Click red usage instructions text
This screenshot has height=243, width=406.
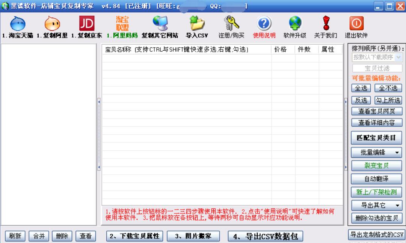[220, 214]
